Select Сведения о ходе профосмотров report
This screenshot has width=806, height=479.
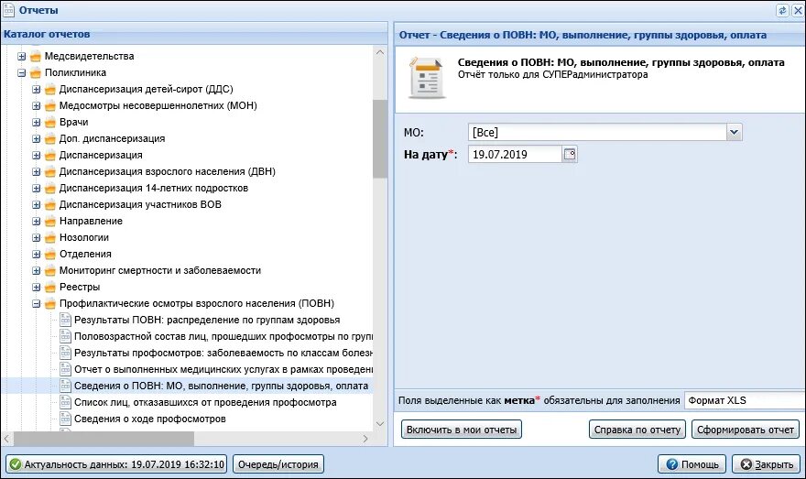pos(149,419)
